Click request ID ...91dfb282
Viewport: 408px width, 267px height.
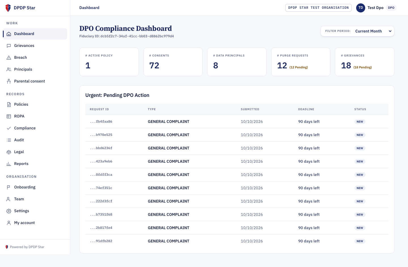[x=101, y=241]
